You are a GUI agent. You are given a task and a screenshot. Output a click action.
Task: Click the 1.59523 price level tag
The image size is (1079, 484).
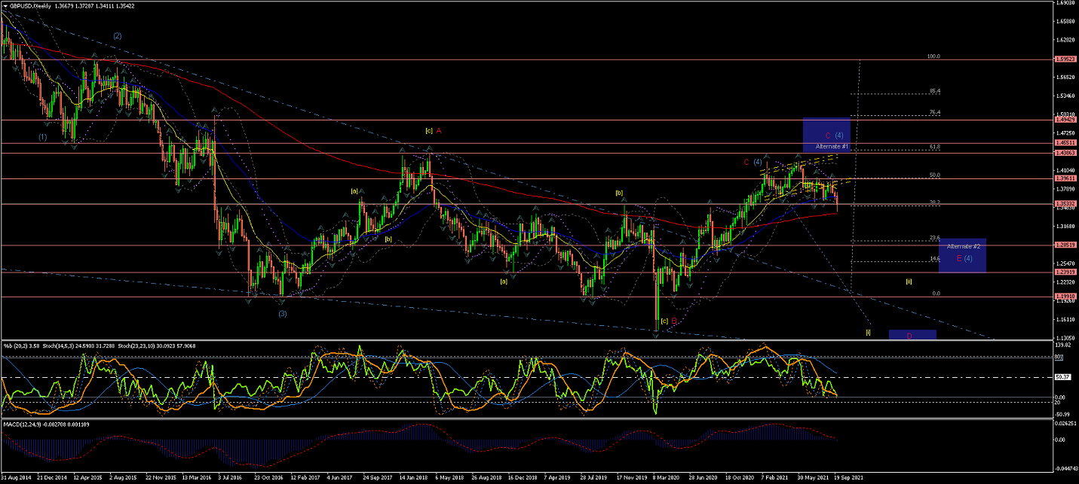[1065, 59]
